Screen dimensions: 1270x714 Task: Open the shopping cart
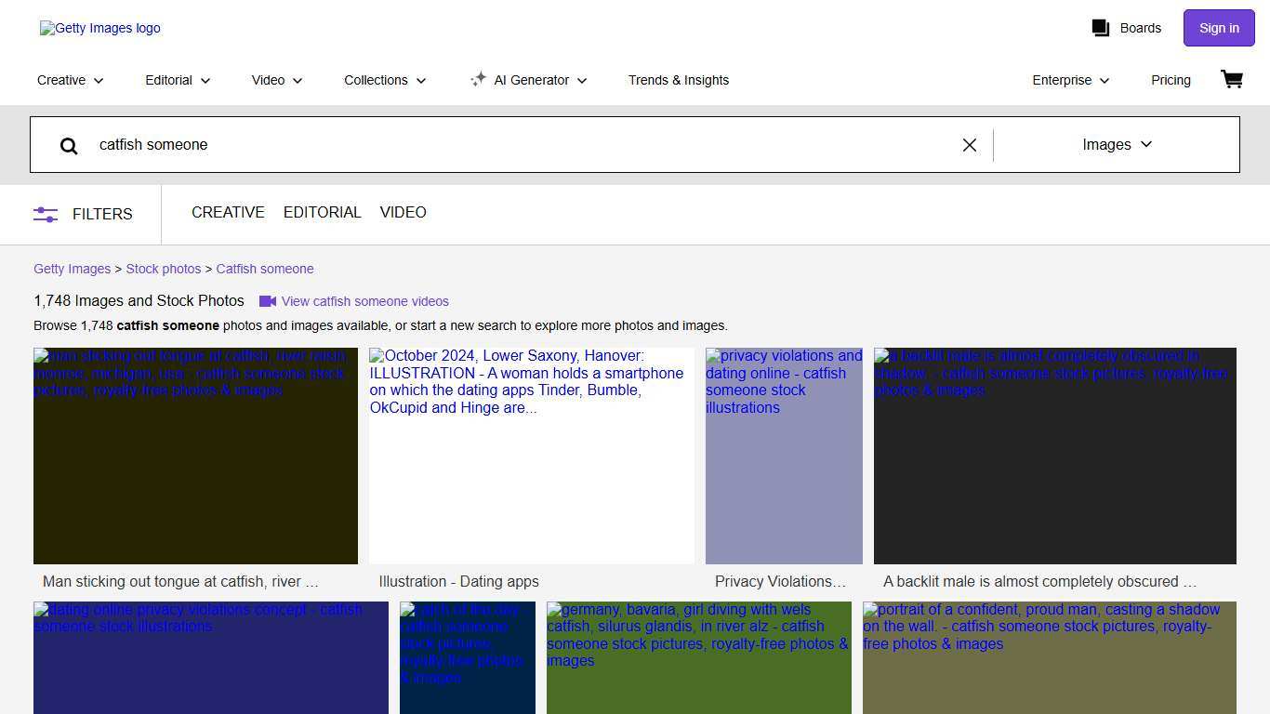(1231, 79)
